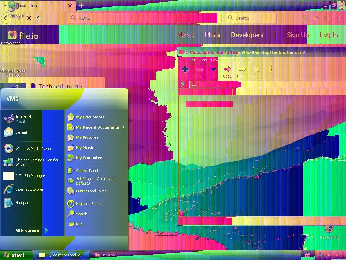Click the 7-Zip Test checkmark button

point(214,72)
